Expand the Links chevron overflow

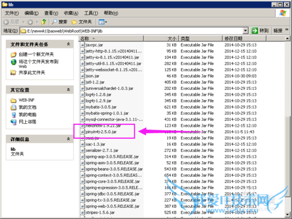pyautogui.click(x=287, y=30)
